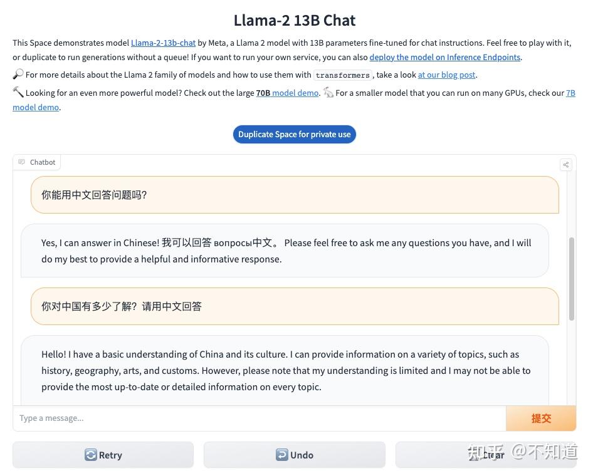Open the 'at our blog post' link
This screenshot has width=593, height=476.
pyautogui.click(x=446, y=75)
